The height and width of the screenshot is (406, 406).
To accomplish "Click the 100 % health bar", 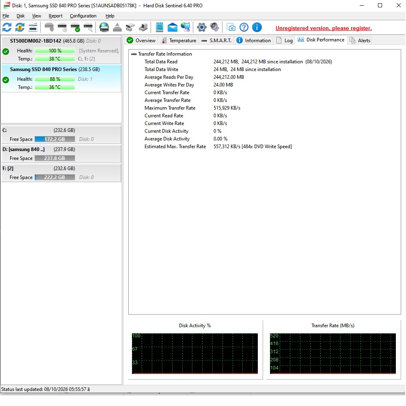I will 55,50.
